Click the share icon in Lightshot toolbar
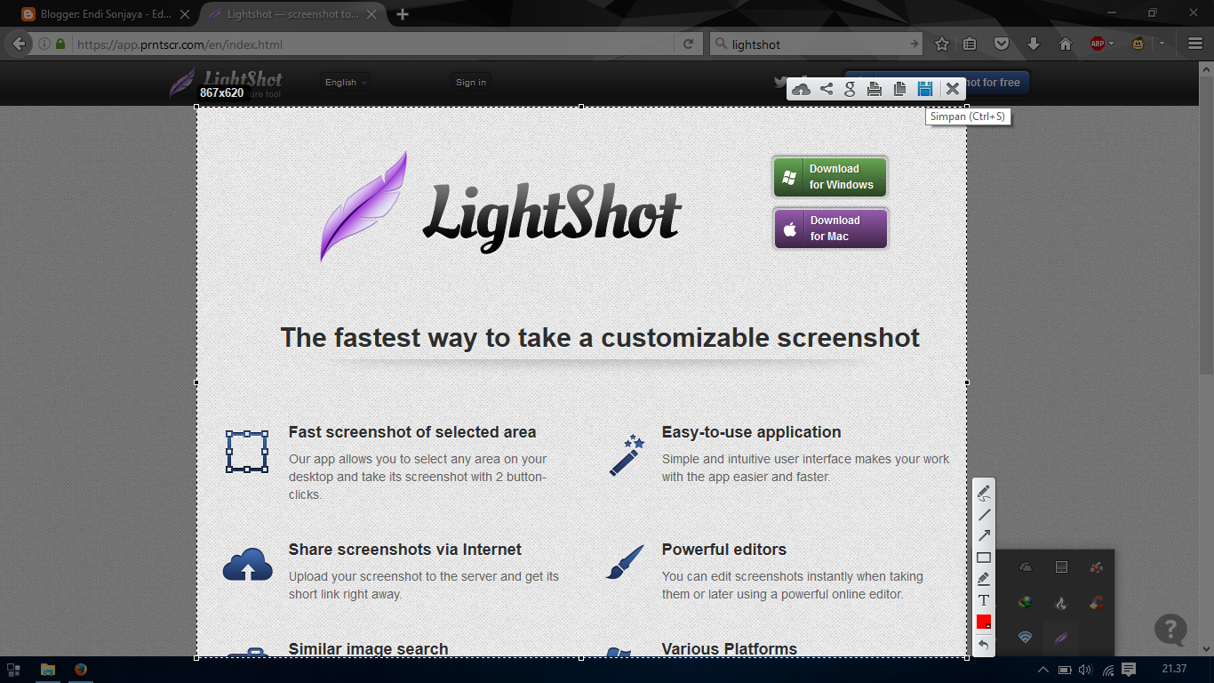 827,89
